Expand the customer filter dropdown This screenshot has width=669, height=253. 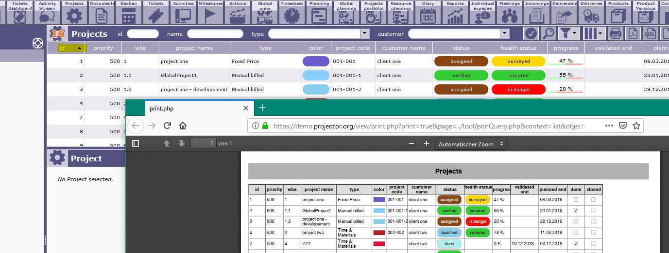pos(505,34)
